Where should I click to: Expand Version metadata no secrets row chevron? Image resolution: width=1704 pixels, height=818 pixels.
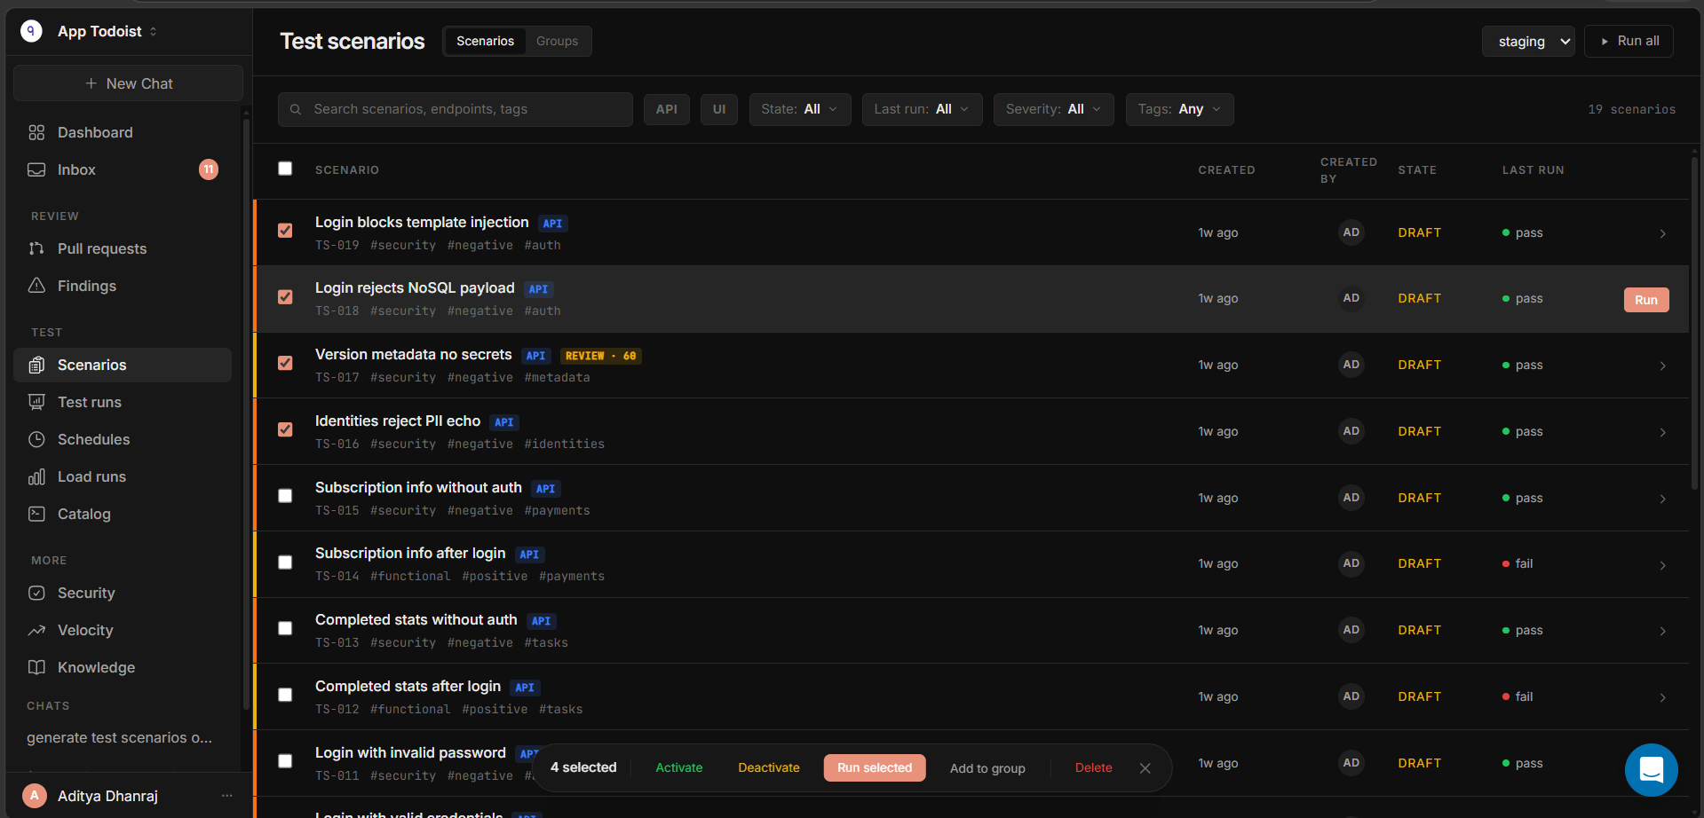pyautogui.click(x=1663, y=366)
